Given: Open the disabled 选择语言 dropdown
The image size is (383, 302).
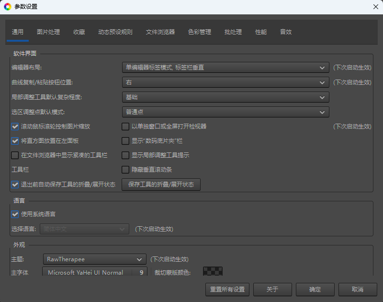Looking at the screenshot, I should (x=85, y=229).
